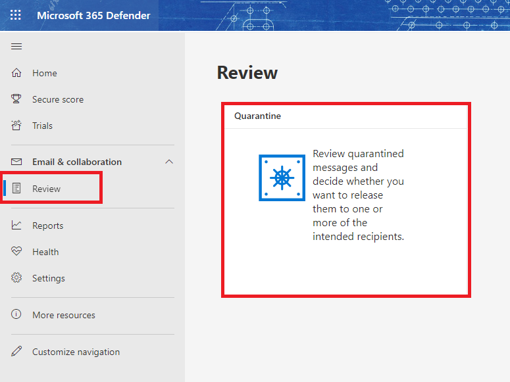Click the Customize navigation pencil icon
This screenshot has width=510, height=382.
(16, 352)
